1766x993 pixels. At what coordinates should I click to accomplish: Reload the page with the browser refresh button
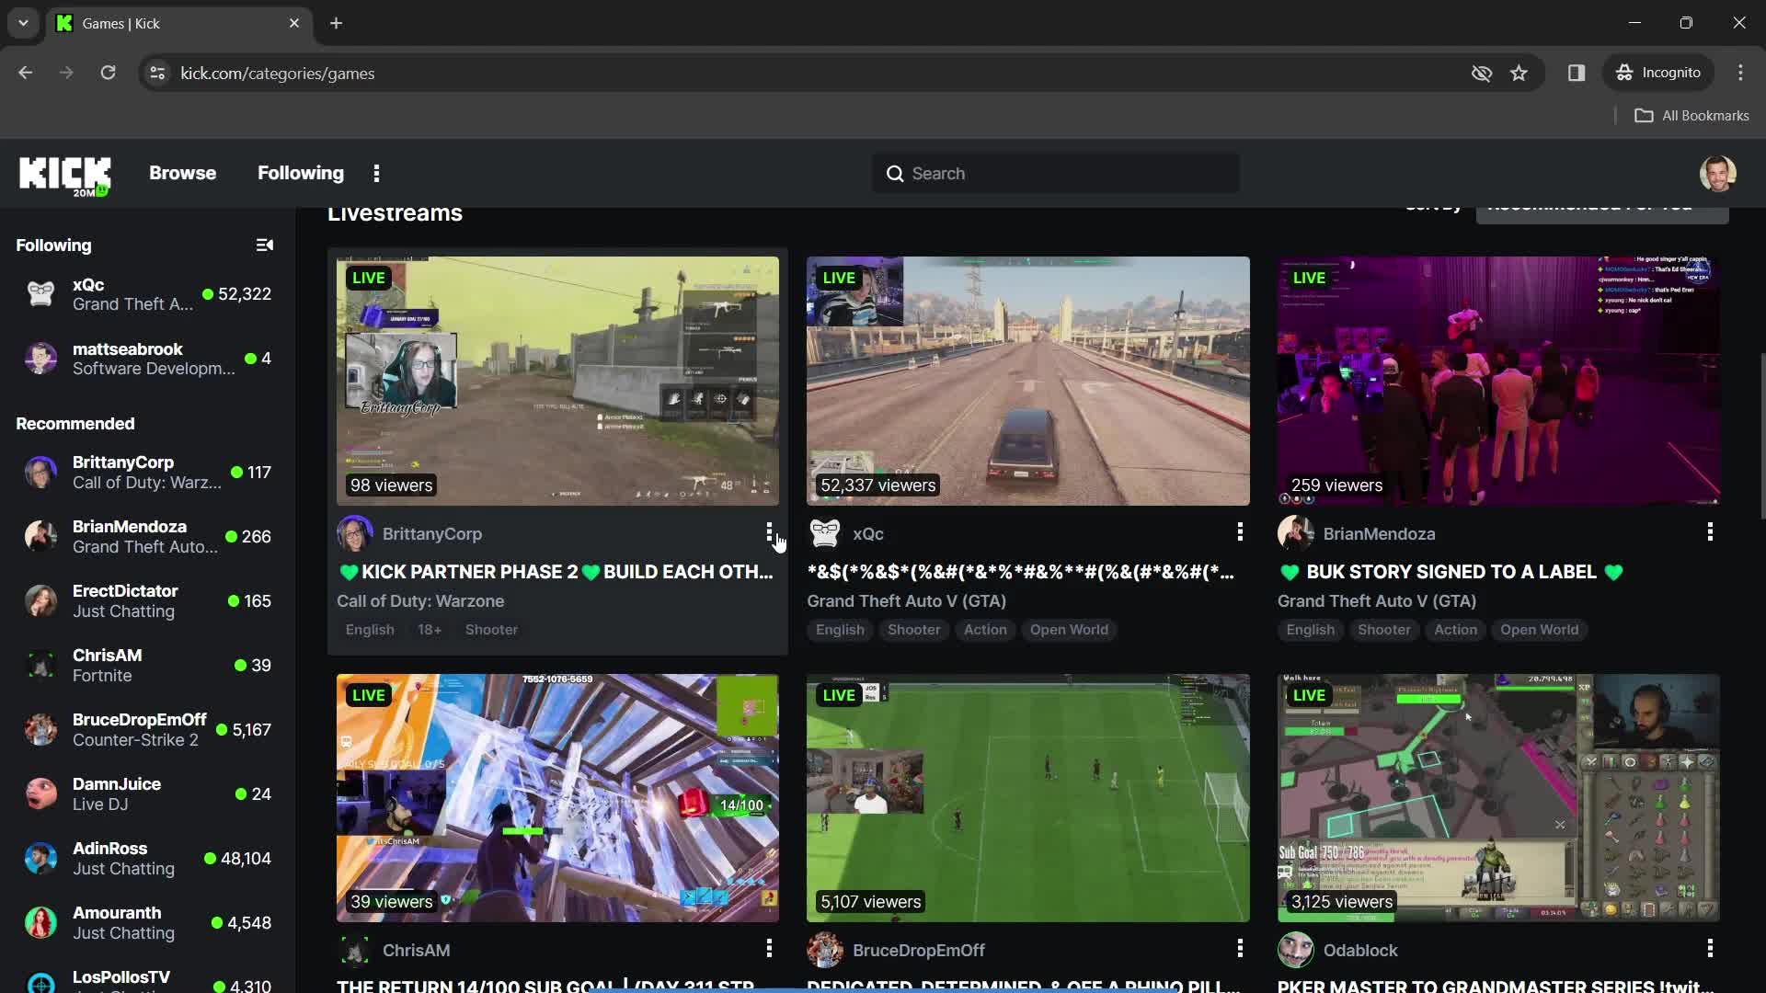point(108,73)
